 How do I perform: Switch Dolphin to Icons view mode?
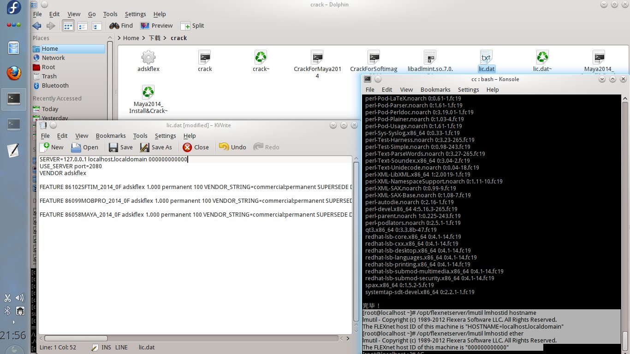click(x=68, y=26)
